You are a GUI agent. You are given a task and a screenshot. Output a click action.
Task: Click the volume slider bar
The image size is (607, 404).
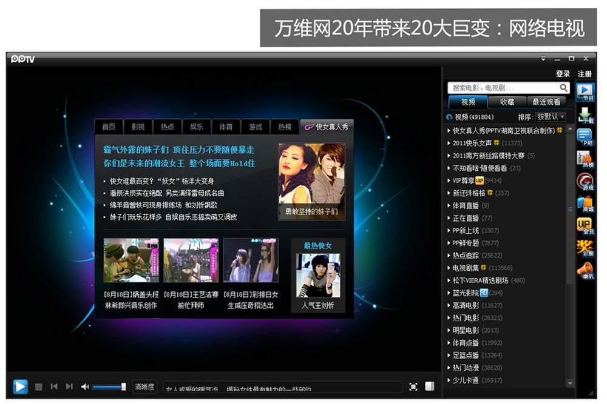(108, 386)
